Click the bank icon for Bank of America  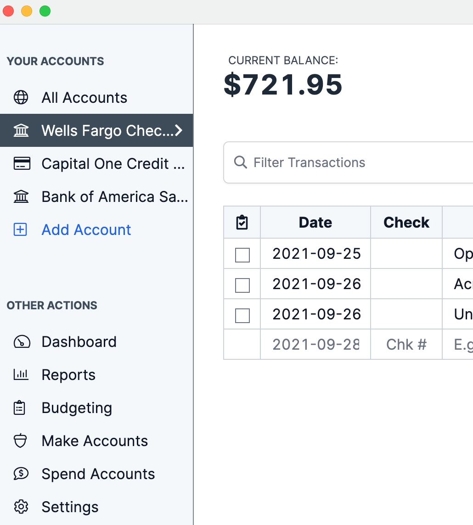(21, 197)
